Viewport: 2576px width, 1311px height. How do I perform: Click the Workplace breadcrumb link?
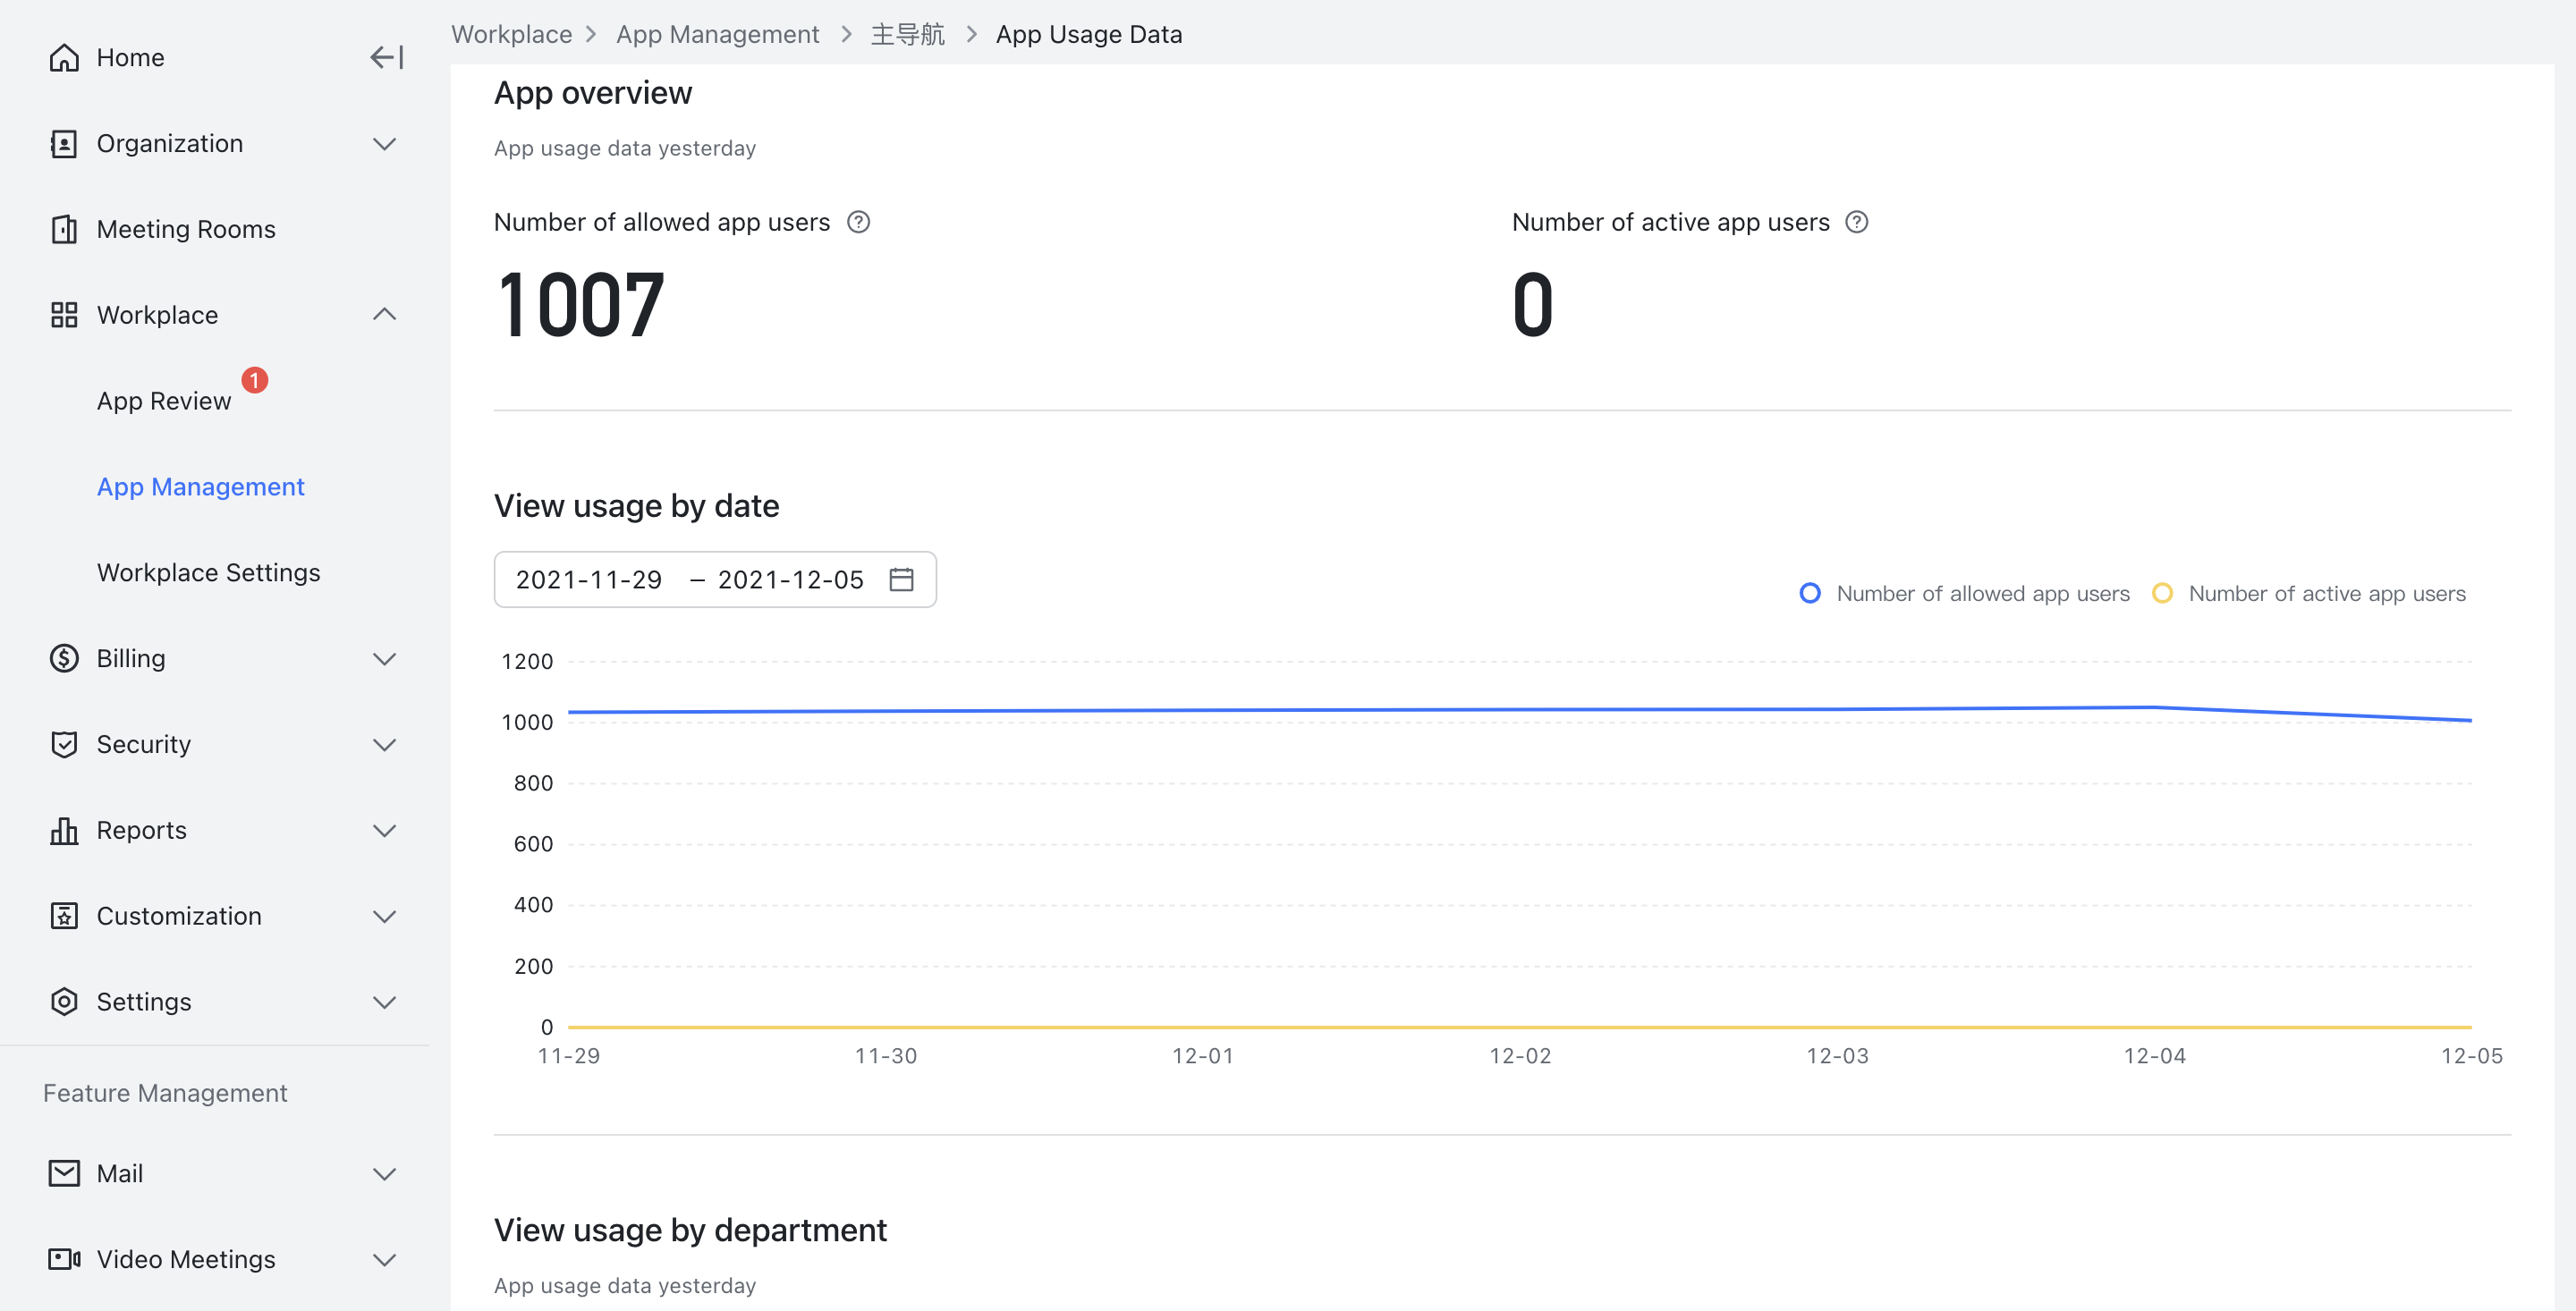point(511,34)
